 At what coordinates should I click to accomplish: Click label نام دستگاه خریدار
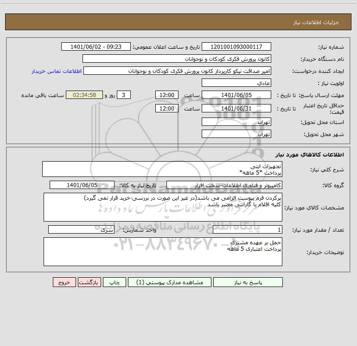[322, 59]
